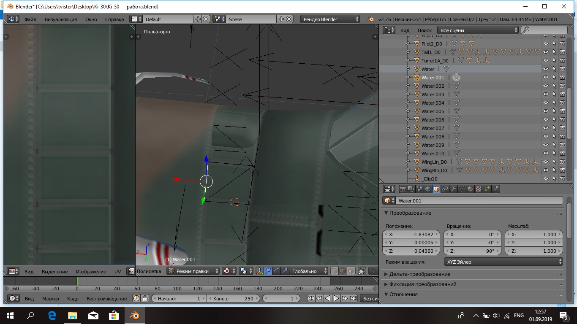This screenshot has width=577, height=324.
Task: Click the play animation button
Action: tap(336, 298)
